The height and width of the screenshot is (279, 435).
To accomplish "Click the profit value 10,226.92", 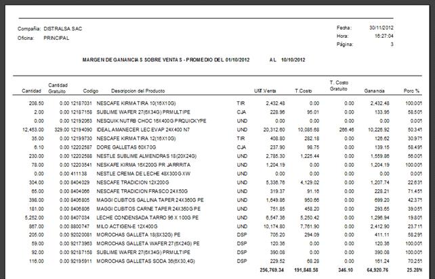I will pos(379,130).
